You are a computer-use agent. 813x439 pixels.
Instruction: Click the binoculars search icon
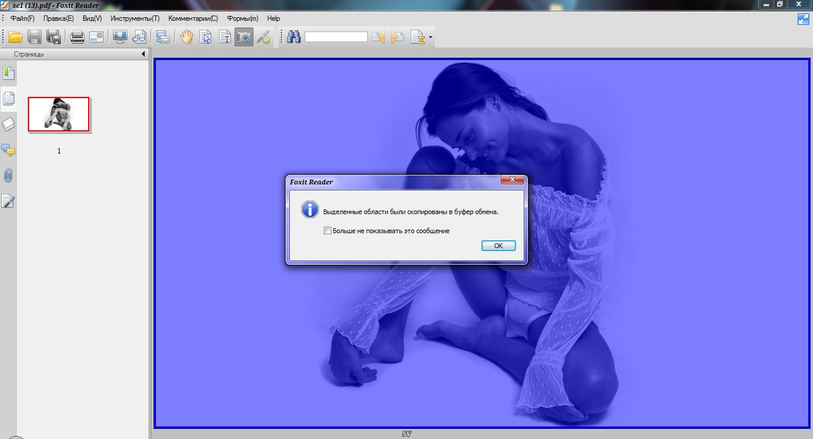tap(293, 37)
